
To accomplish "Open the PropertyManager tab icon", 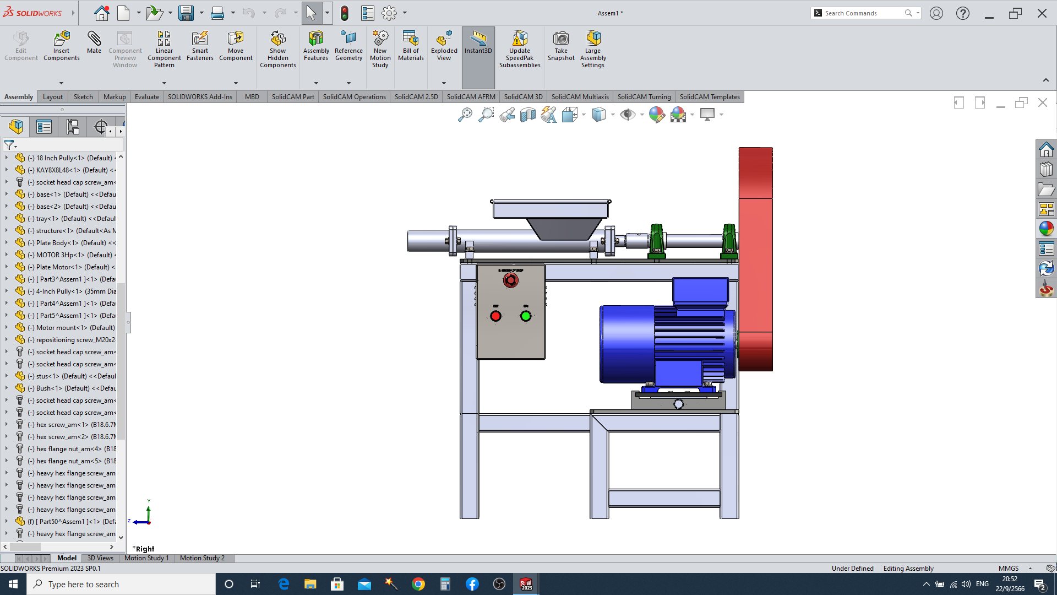I will (44, 127).
